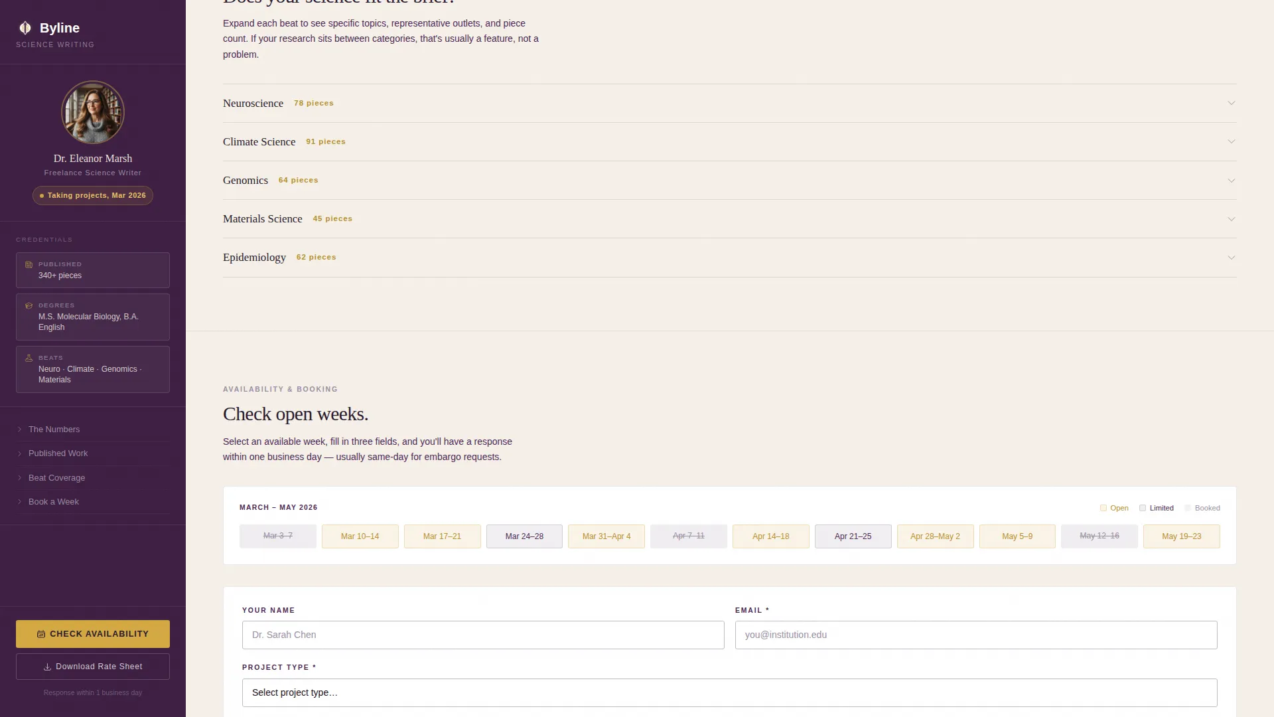Viewport: 1274px width, 717px height.
Task: Expand the Climate Science beat row
Action: coord(729,141)
